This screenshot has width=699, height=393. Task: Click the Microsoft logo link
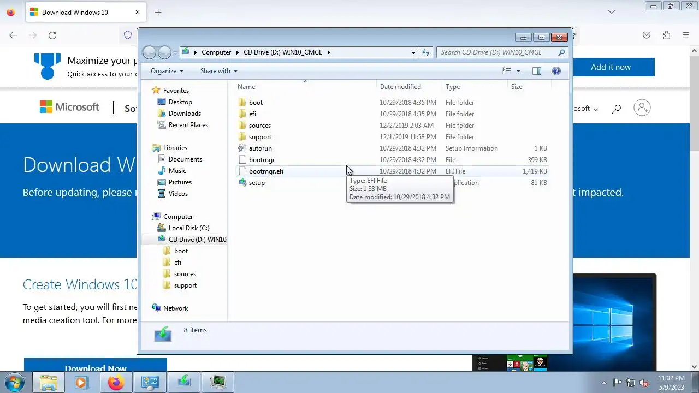69,107
